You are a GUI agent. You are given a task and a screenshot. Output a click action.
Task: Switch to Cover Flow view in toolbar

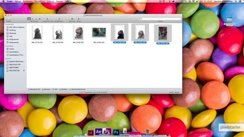(40, 19)
